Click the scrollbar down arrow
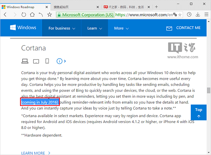Viewport: 211px width, 155px height. click(209, 153)
